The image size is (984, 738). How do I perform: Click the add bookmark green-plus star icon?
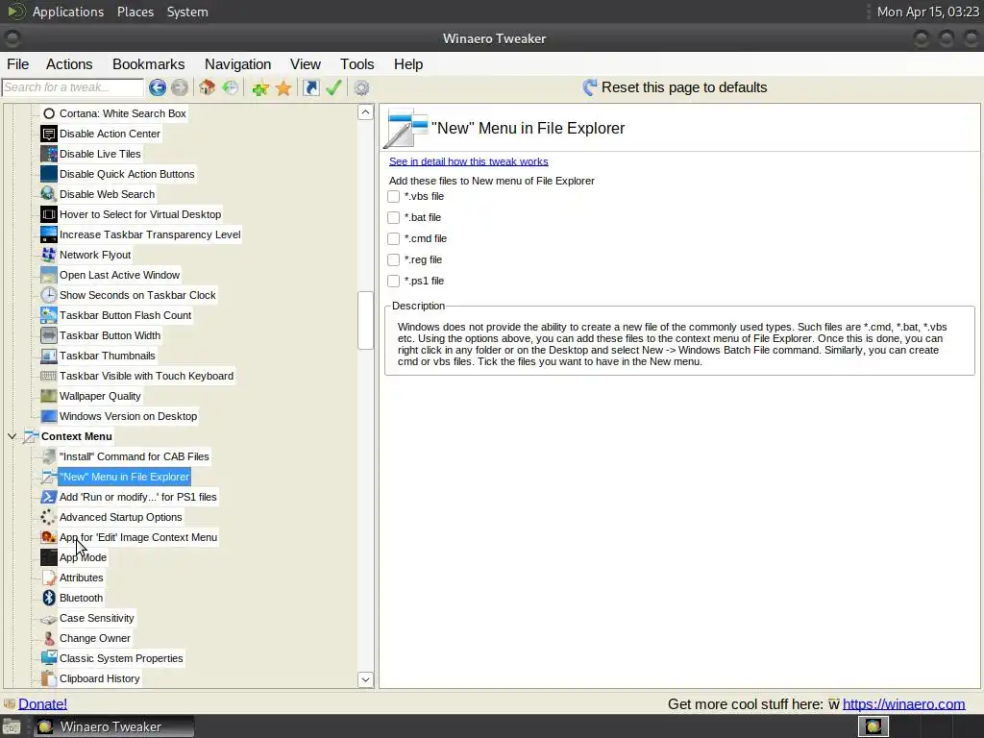tap(259, 87)
